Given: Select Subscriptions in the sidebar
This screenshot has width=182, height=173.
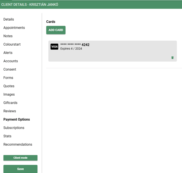Looking at the screenshot, I should pos(14,128).
